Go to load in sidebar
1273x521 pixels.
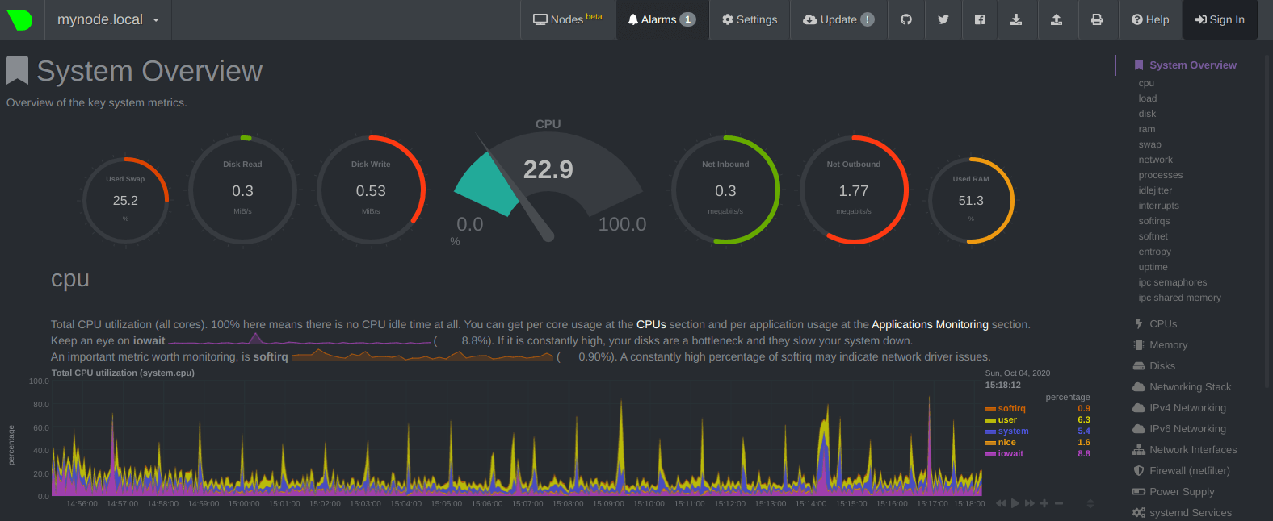click(x=1148, y=98)
